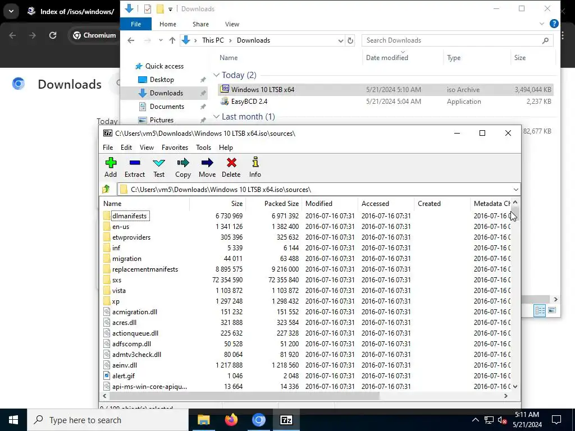Click the taskbar search box
Viewport: 575px width, 431px height.
point(108,420)
